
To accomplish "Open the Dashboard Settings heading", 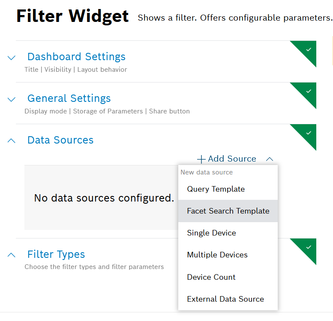I will point(76,57).
